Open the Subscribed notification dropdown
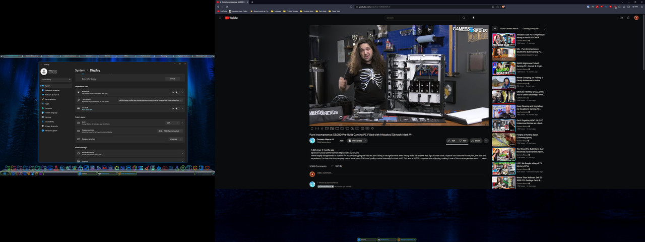 pyautogui.click(x=357, y=141)
